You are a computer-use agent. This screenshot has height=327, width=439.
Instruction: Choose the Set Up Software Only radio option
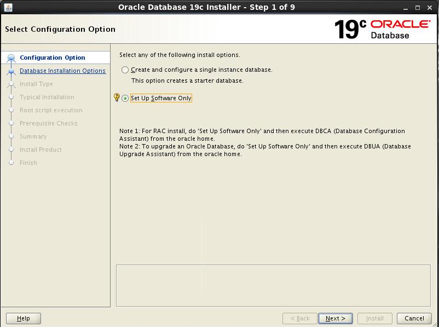click(125, 99)
